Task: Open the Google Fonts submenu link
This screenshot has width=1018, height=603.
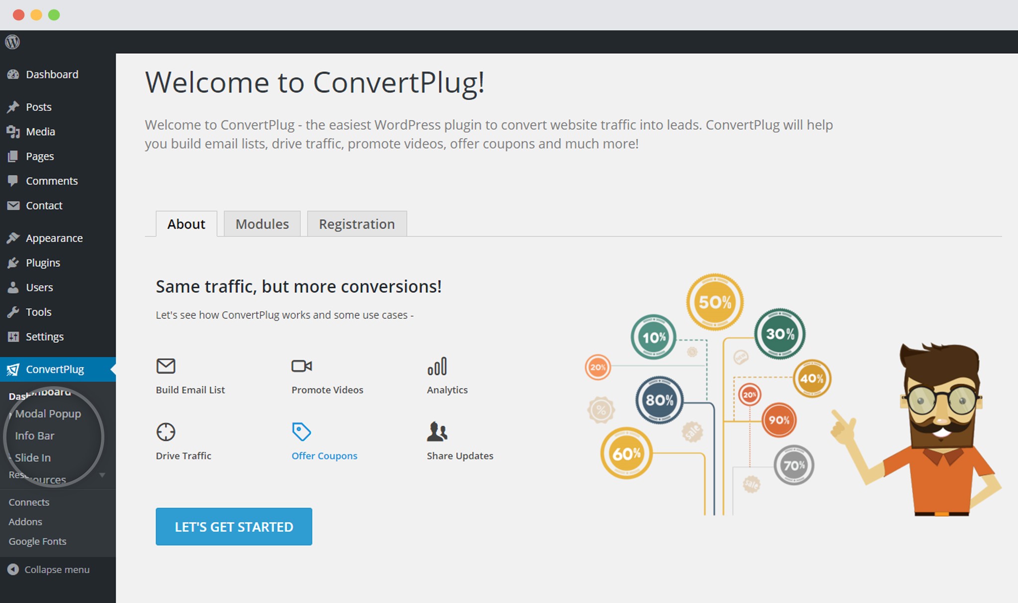Action: pos(37,541)
